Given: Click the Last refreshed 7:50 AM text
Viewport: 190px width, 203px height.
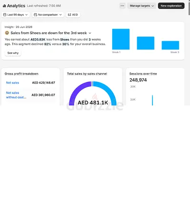Looking at the screenshot, I should [x=44, y=6].
